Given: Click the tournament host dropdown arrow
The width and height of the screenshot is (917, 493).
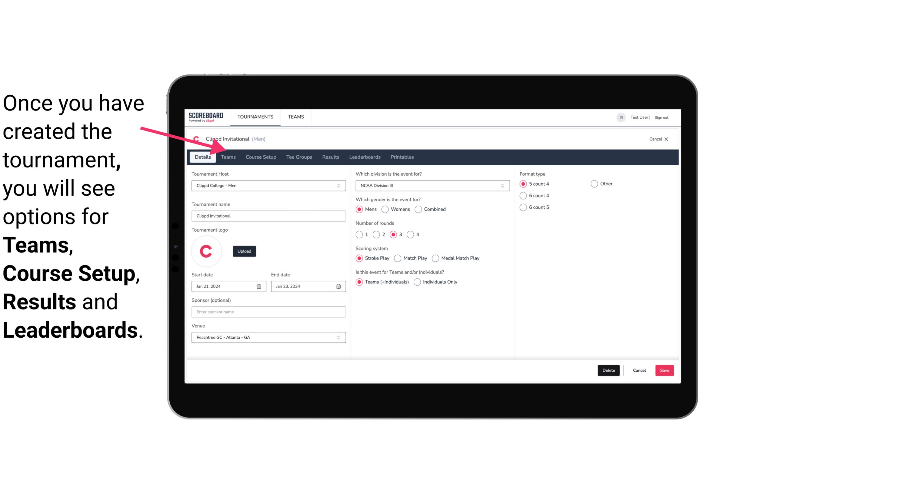Looking at the screenshot, I should pyautogui.click(x=339, y=185).
